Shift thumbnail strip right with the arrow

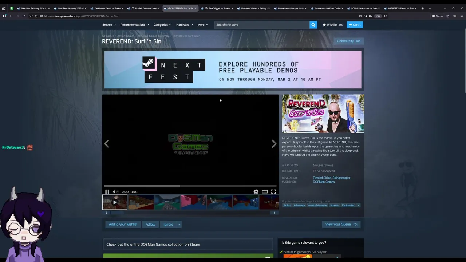coord(274,213)
